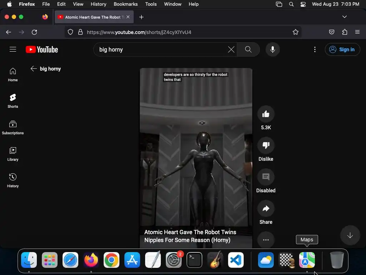Screen dimensions: 366x275
Task: Open the Window menu
Action: coord(173,4)
